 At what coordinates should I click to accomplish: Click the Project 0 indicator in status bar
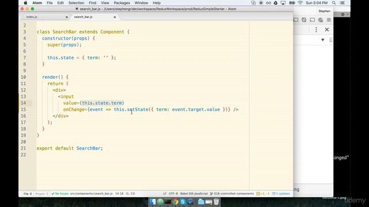(42, 194)
